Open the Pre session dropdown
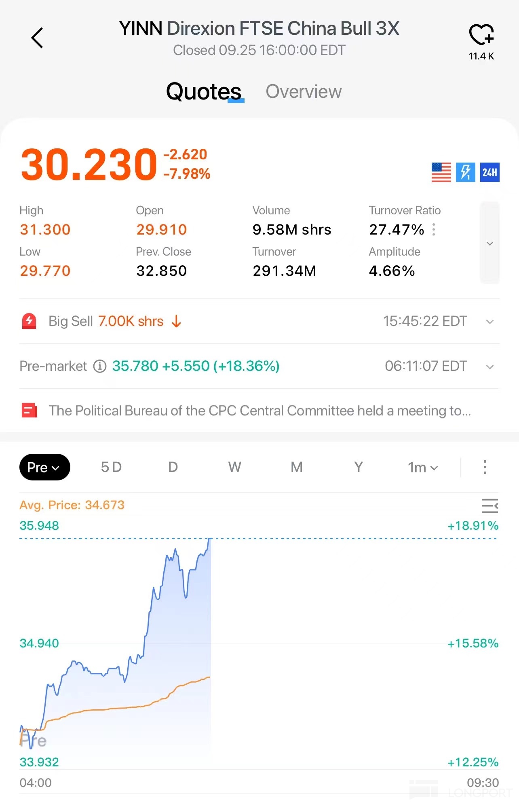This screenshot has width=519, height=806. 44,468
